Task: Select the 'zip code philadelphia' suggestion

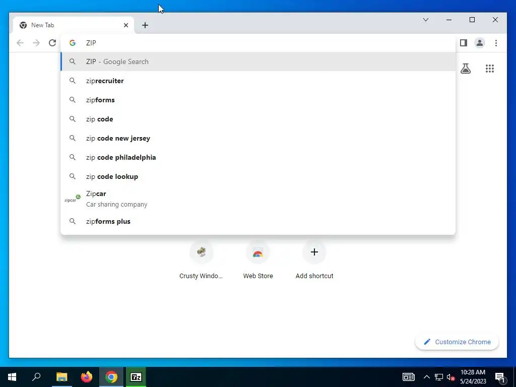Action: (x=258, y=157)
